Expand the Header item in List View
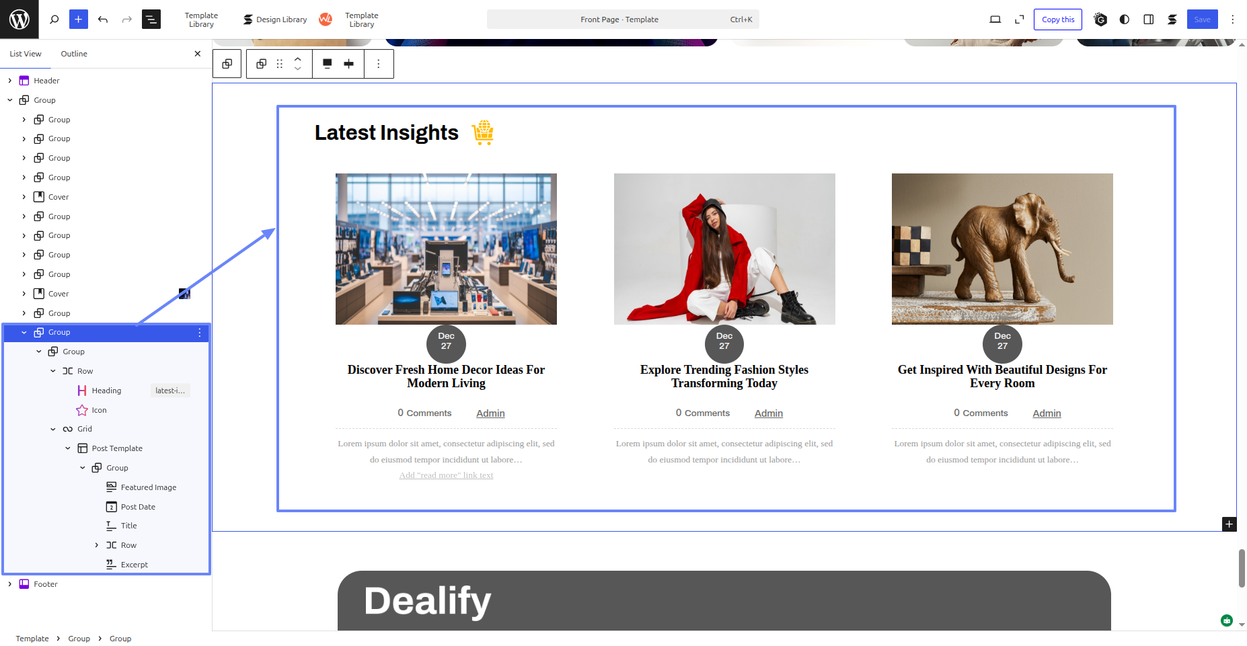 (10, 81)
